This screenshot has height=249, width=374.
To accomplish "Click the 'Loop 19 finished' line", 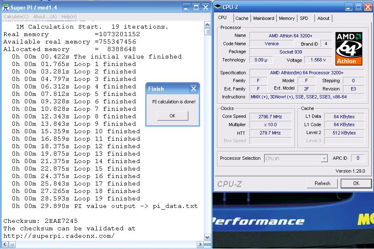I will click(76, 199).
